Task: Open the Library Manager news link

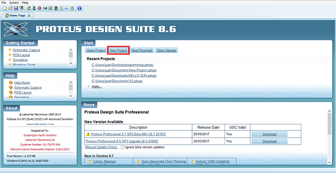Action: tap(105, 161)
